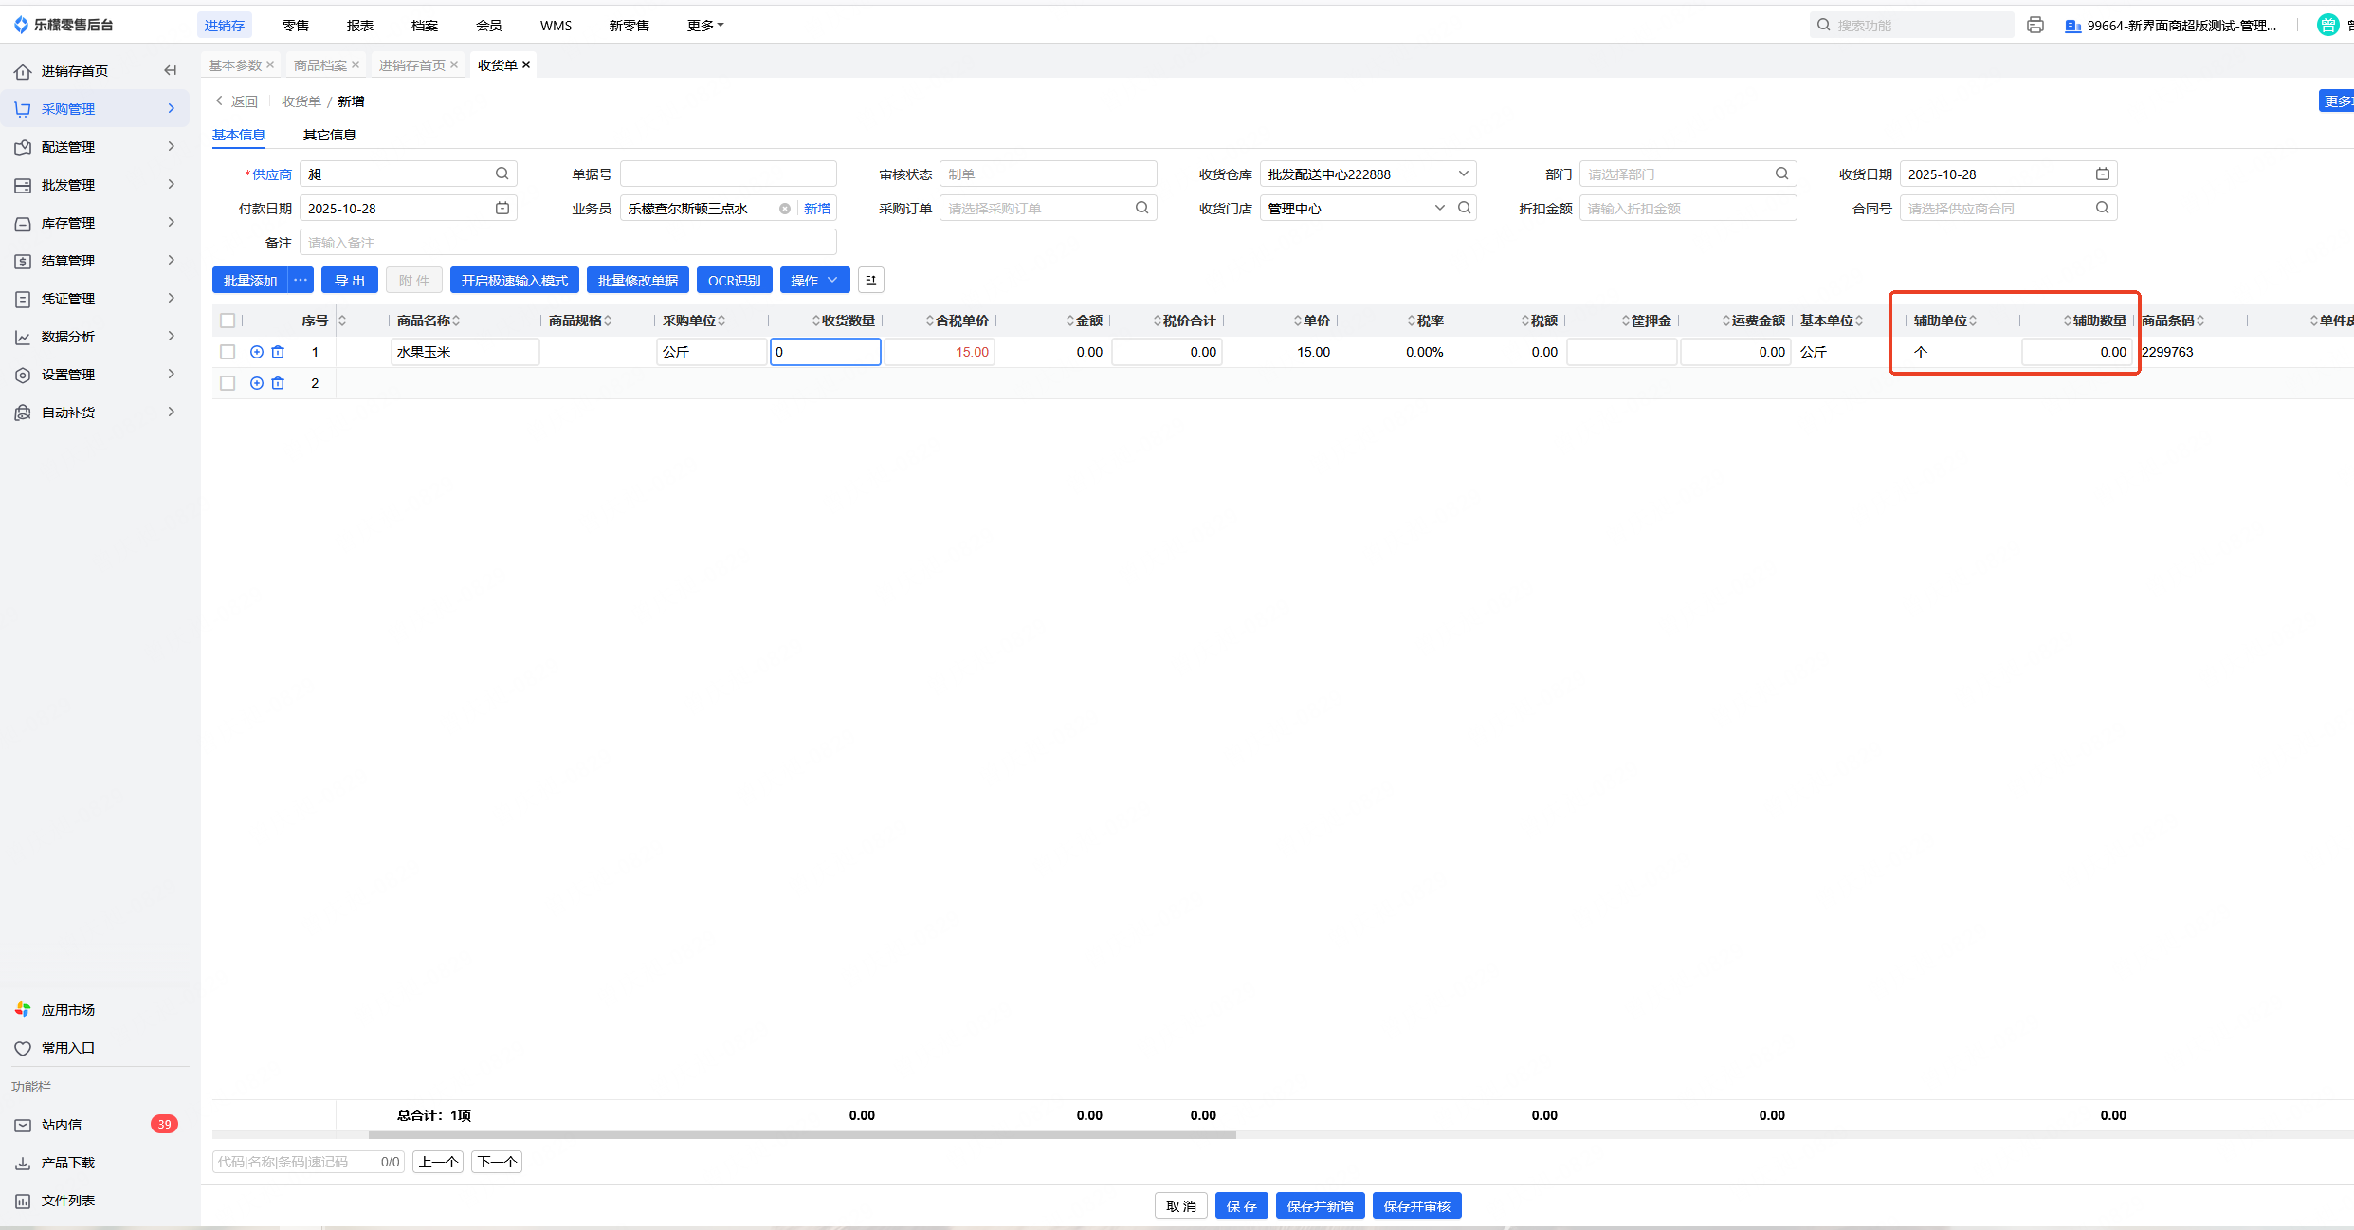Open the 报表 top menu

pos(359,26)
